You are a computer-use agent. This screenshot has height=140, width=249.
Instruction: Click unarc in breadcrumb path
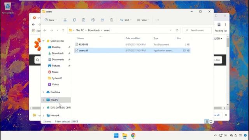107,30
